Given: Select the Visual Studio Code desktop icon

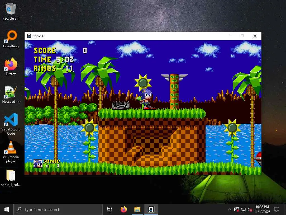Looking at the screenshot, I should click(x=11, y=124).
